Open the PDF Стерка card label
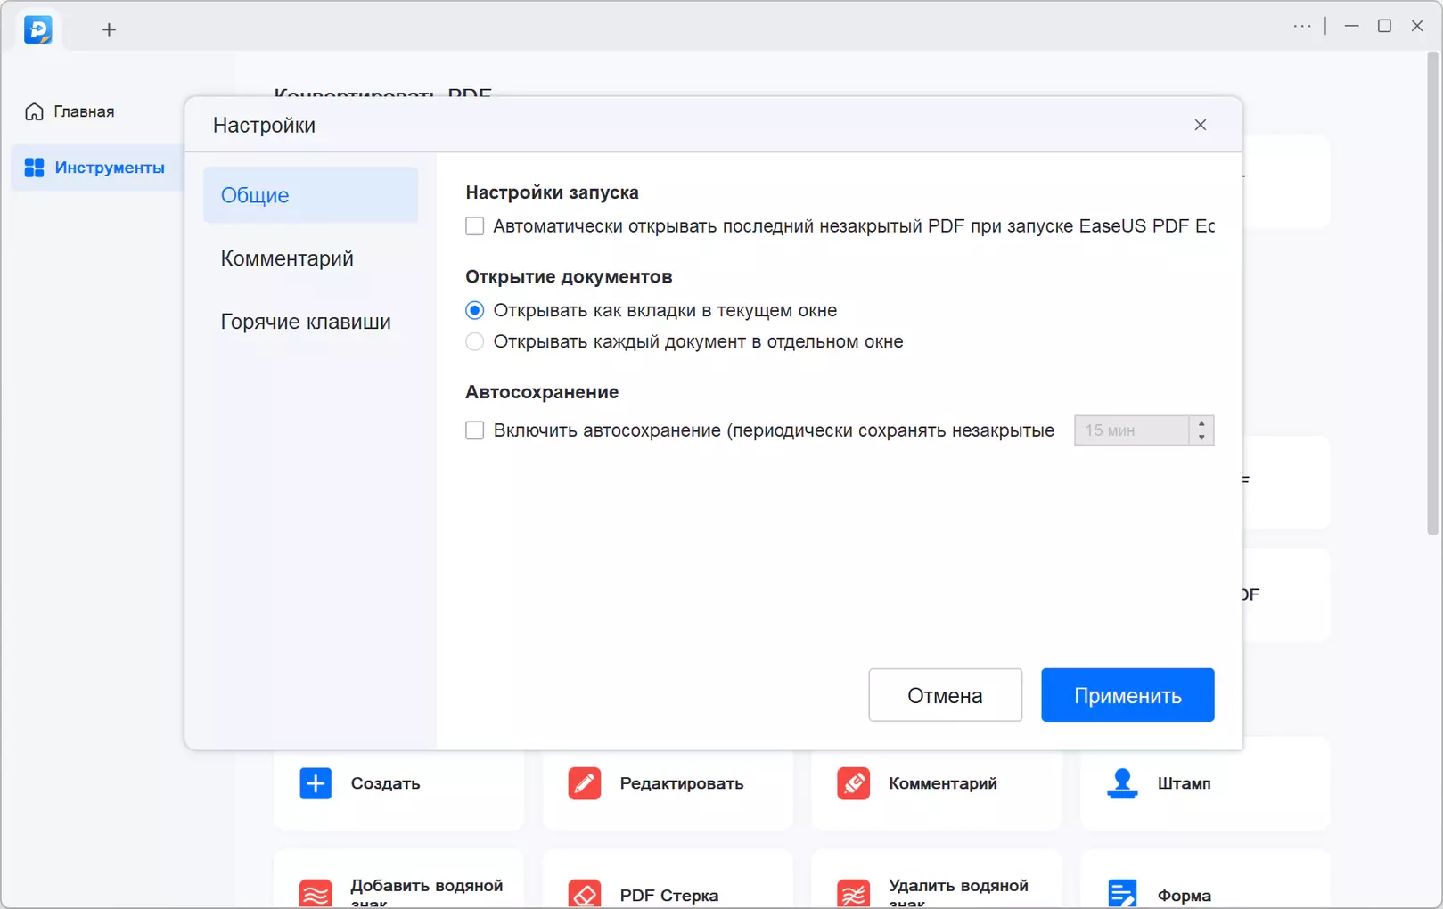The image size is (1443, 909). pyautogui.click(x=668, y=896)
